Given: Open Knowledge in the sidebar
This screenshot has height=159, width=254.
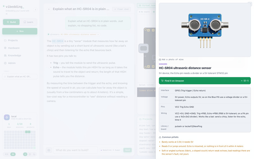Looking at the screenshot, I should pyautogui.click(x=20, y=56).
